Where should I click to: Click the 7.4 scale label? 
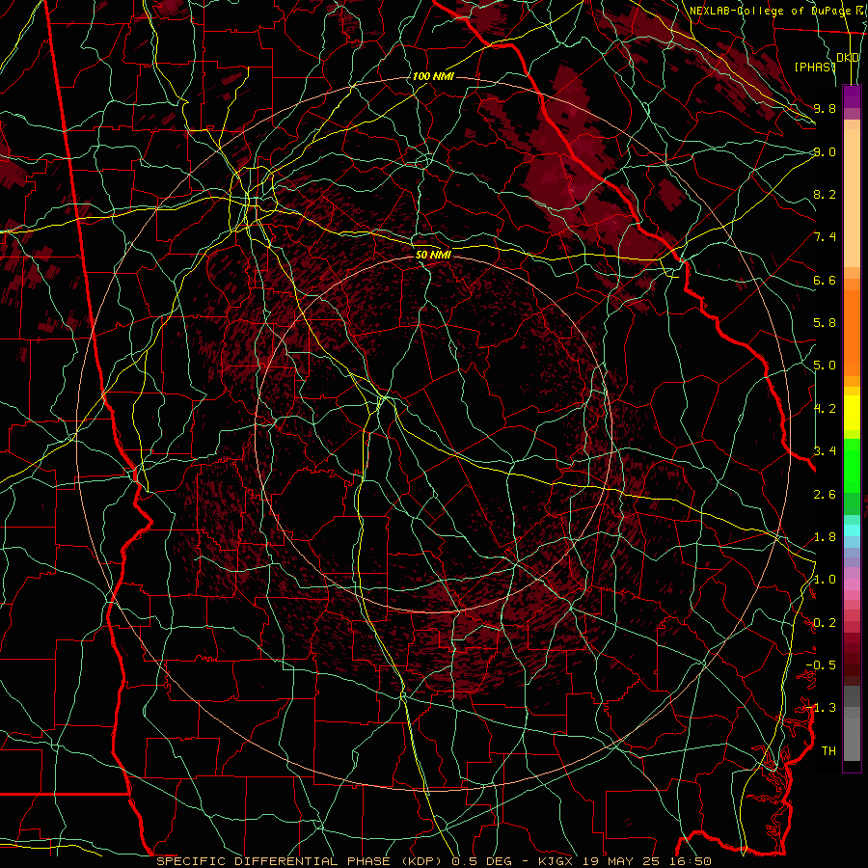(x=825, y=237)
